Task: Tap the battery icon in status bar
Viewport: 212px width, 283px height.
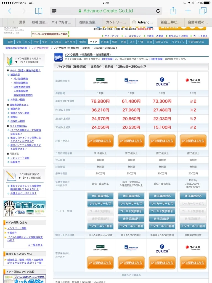Action: point(207,3)
